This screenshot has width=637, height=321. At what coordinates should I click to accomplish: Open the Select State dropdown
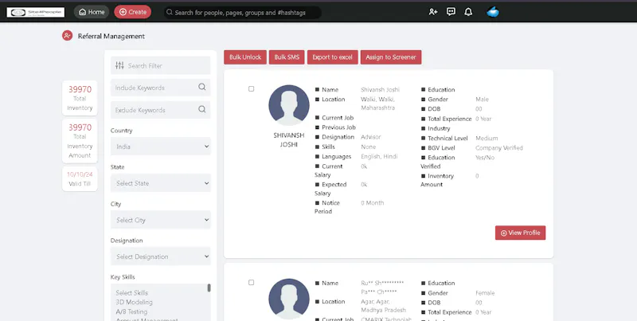(161, 183)
